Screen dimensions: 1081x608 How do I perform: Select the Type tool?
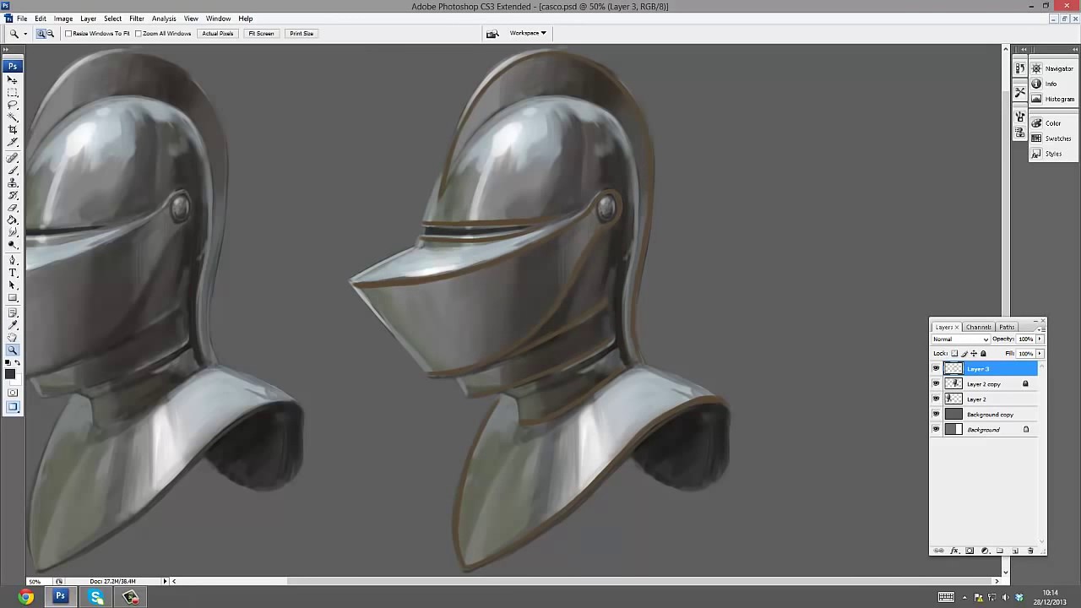tap(13, 273)
